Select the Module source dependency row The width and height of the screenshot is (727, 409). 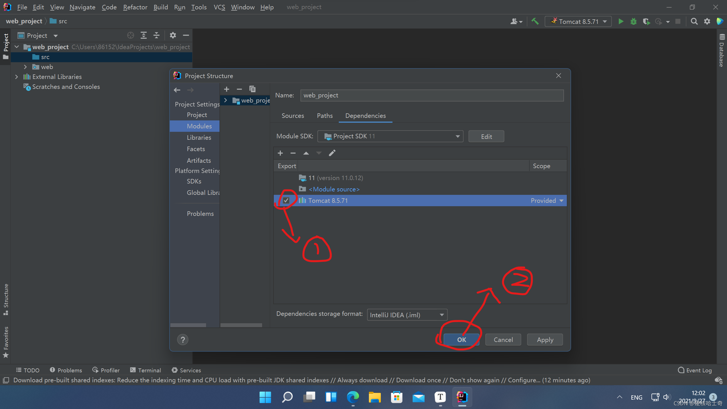[x=420, y=189]
